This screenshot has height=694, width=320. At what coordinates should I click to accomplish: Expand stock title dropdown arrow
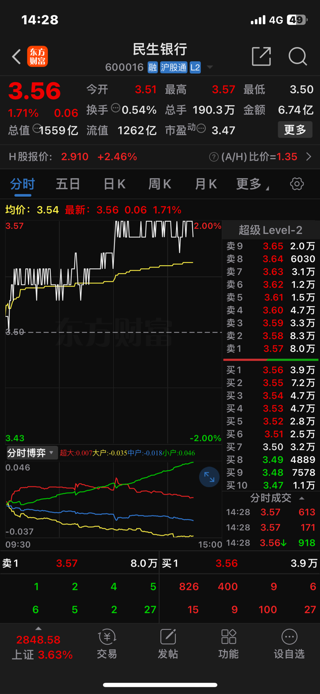210,68
